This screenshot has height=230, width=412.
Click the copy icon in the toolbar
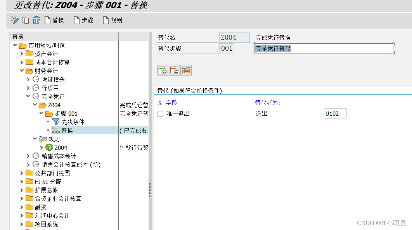click(26, 20)
